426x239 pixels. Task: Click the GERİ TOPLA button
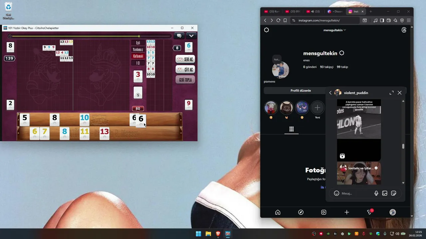185,80
